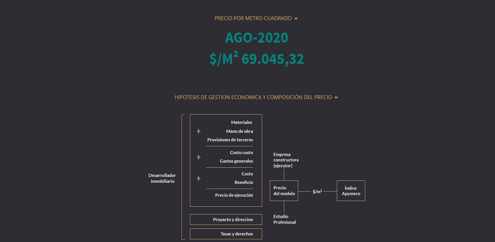Image resolution: width=495 pixels, height=242 pixels.
Task: Select the Materiales label
Action: (x=242, y=123)
